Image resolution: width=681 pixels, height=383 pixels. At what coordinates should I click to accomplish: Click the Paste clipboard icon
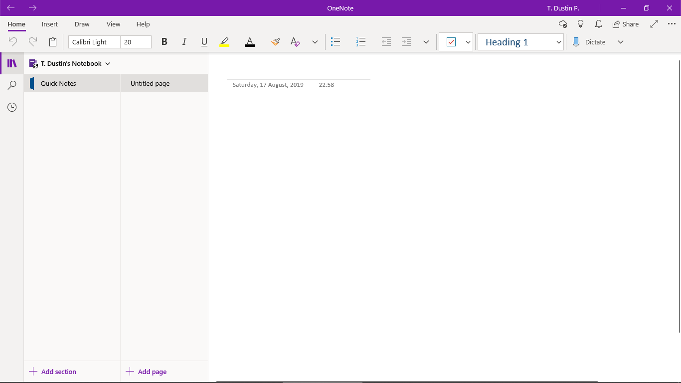pos(53,42)
